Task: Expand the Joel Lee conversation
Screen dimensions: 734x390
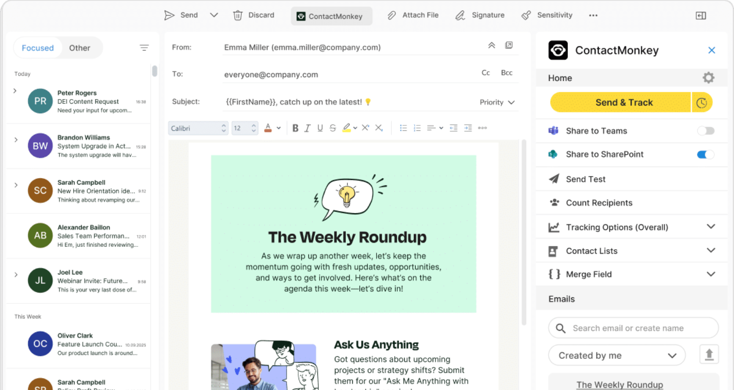Action: (16, 274)
